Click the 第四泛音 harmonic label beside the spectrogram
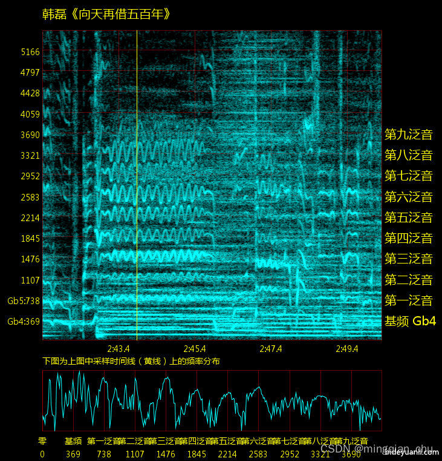This screenshot has width=442, height=461. click(409, 238)
